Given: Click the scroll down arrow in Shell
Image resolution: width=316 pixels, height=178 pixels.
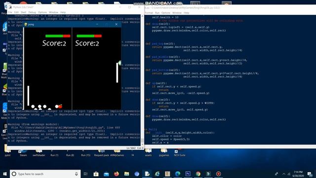Looking at the screenshot, I should click(143, 144).
